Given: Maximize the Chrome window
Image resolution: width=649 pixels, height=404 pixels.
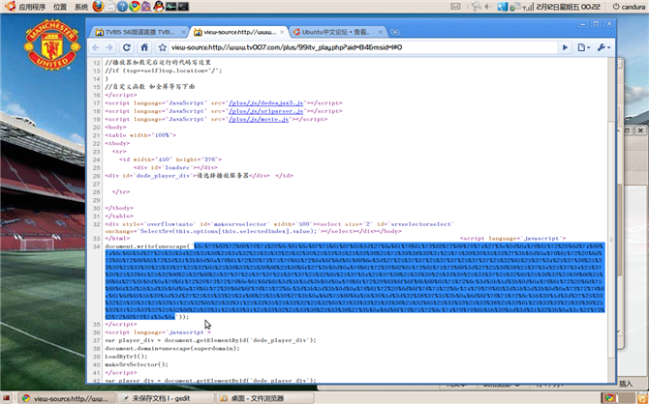Looking at the screenshot, I should click(596, 23).
